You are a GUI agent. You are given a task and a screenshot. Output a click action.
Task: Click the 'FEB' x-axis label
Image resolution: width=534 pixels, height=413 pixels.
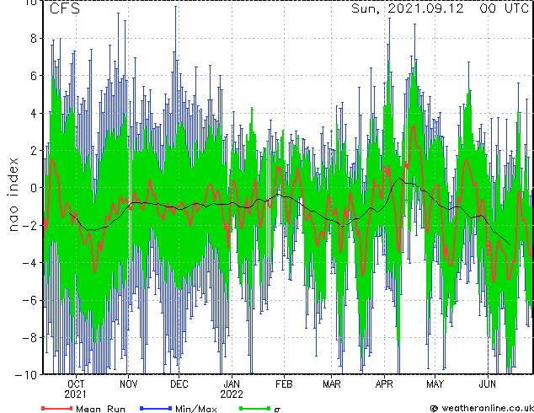point(284,384)
